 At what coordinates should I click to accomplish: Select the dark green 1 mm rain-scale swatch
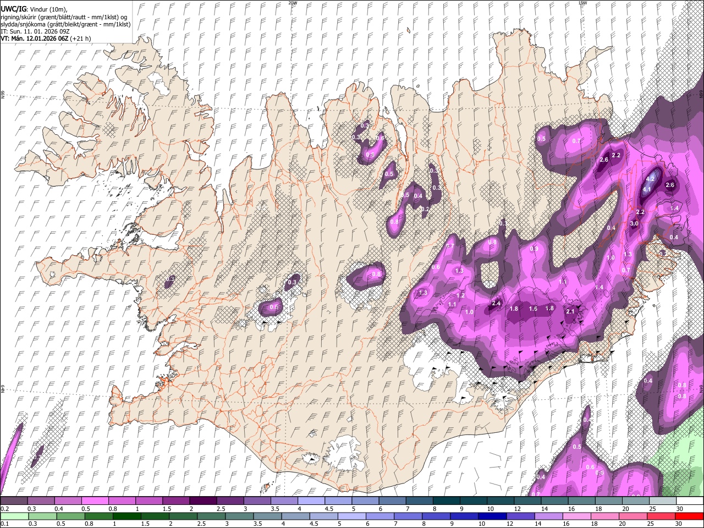click(127, 516)
